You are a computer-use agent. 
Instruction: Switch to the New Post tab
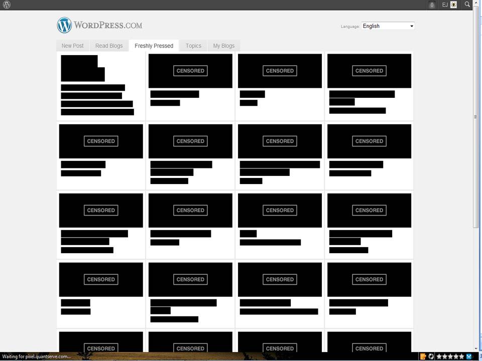(x=72, y=46)
